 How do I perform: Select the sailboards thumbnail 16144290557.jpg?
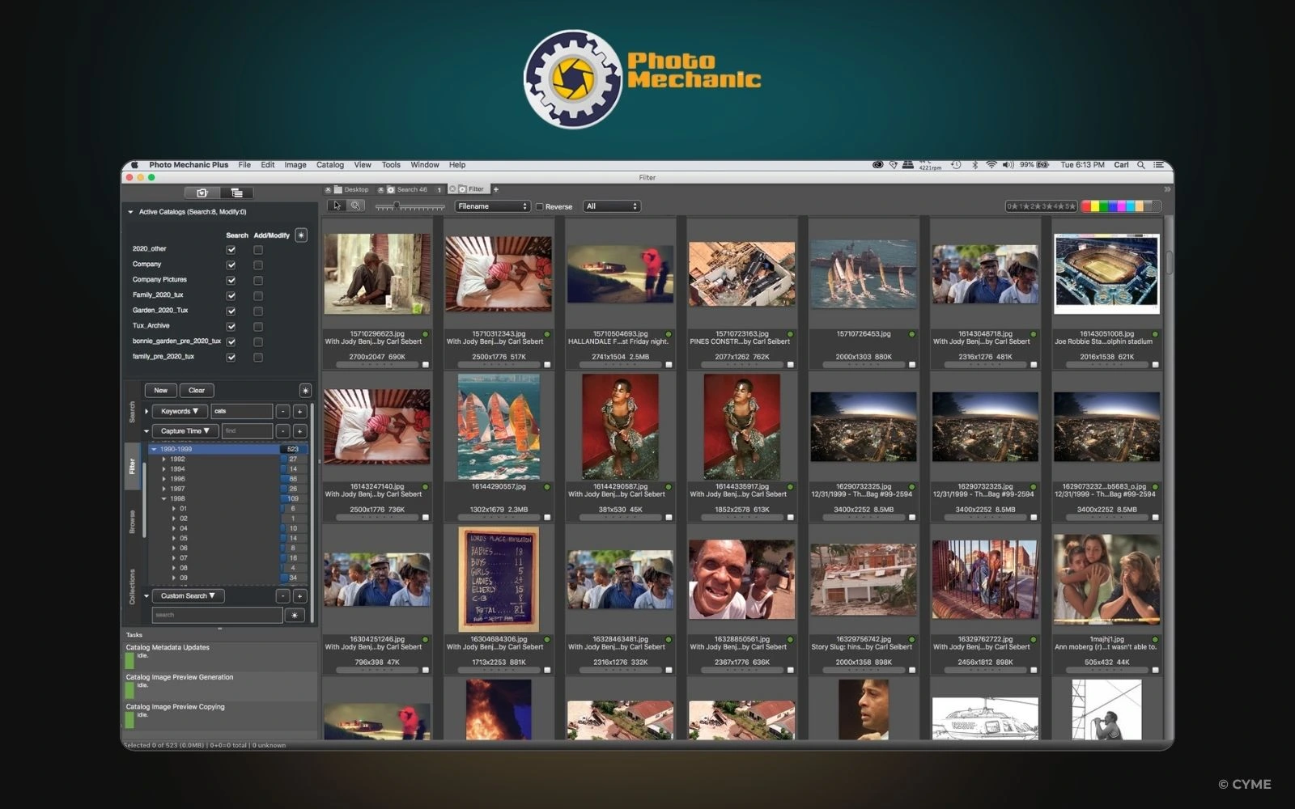coord(499,427)
